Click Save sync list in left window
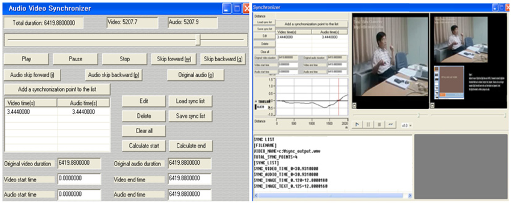Image resolution: width=511 pixels, height=203 pixels. 190,116
